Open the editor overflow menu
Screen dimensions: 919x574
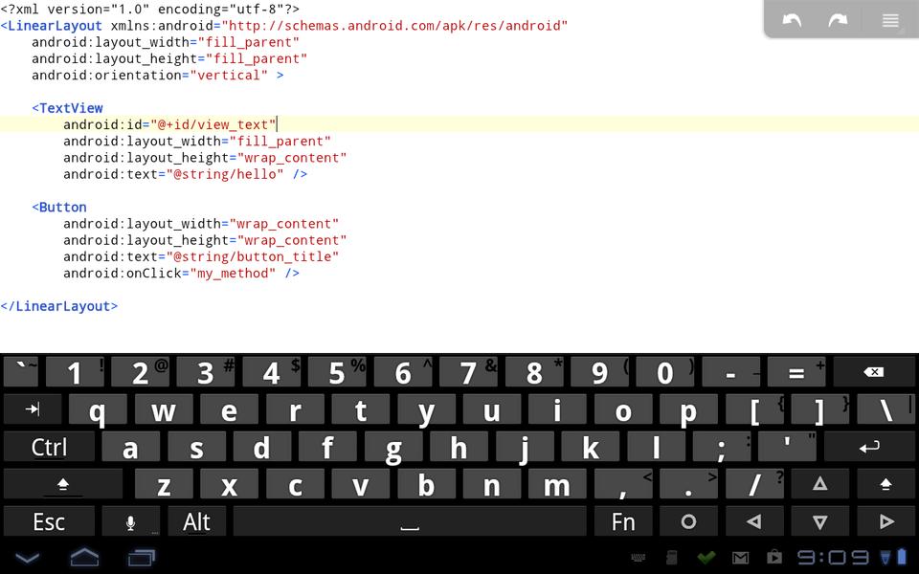tap(890, 20)
